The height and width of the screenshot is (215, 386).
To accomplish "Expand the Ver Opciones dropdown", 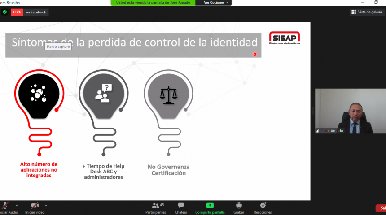I will [216, 2].
